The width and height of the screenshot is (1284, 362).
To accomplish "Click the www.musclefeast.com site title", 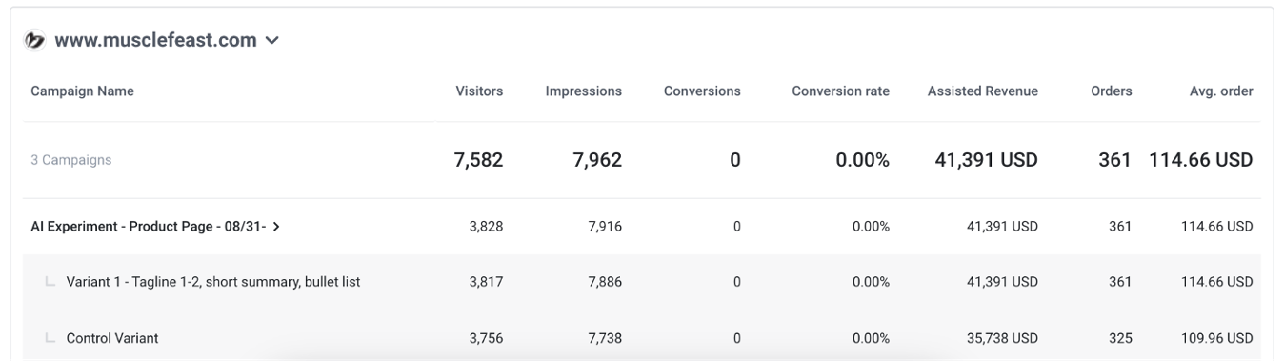I will 155,41.
